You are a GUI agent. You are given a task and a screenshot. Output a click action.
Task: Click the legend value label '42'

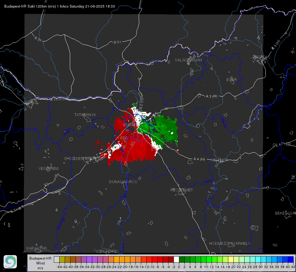point(293,267)
